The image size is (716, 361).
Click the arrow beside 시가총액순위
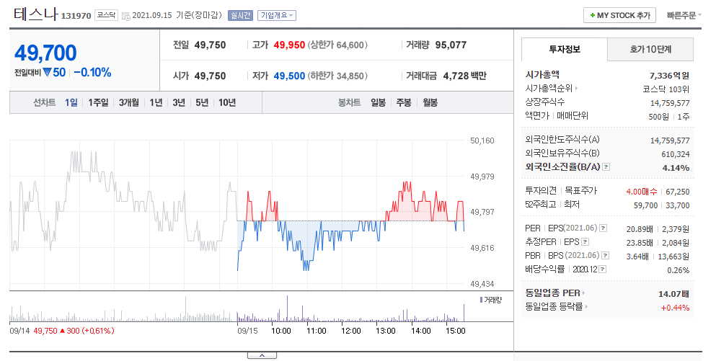(x=576, y=88)
